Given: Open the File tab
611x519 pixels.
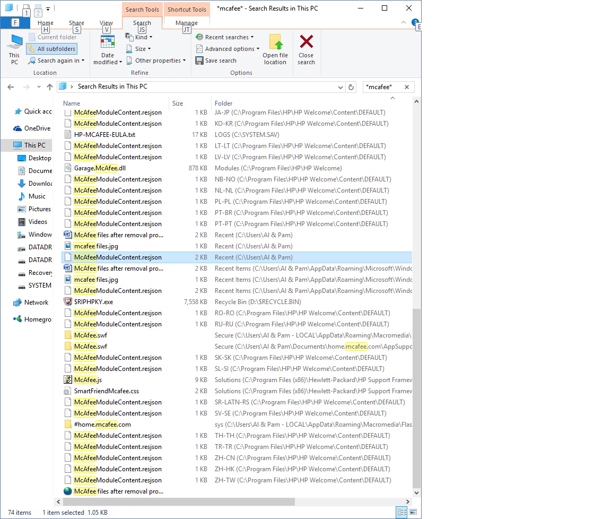Looking at the screenshot, I should point(15,23).
